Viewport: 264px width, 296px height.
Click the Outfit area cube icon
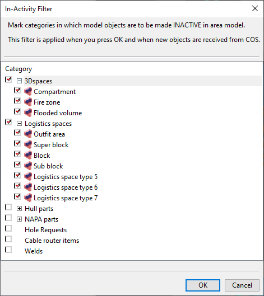28,134
